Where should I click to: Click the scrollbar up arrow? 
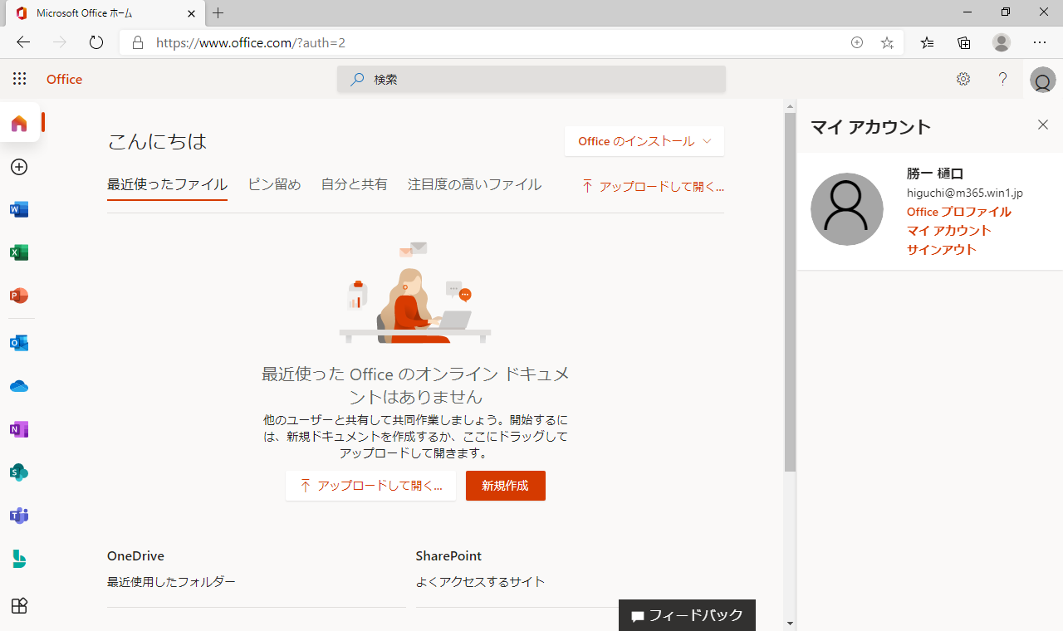click(790, 105)
